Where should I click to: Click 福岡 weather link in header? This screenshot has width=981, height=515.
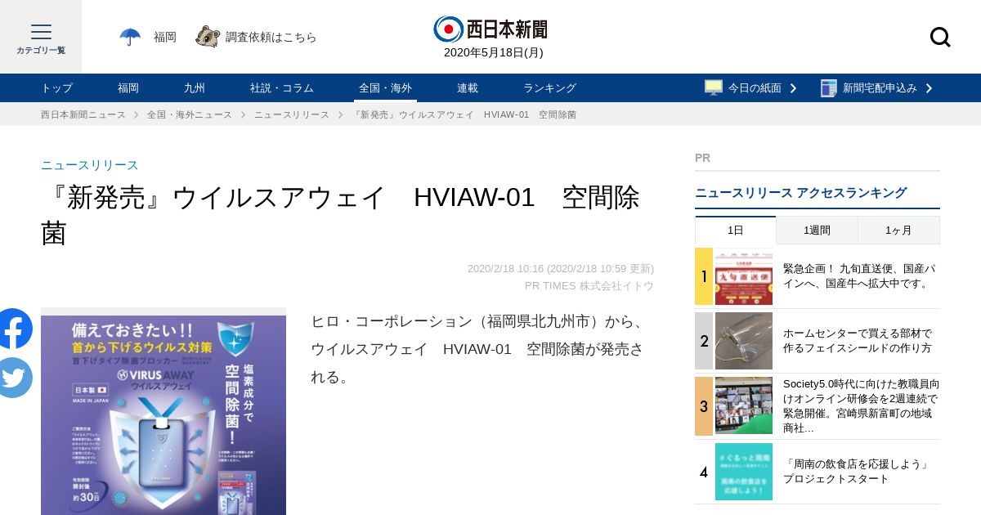165,37
